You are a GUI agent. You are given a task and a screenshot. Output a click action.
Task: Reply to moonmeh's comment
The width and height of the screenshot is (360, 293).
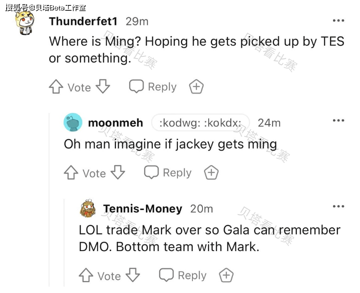point(168,173)
